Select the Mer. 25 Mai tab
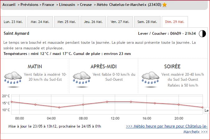 pos(67,22)
